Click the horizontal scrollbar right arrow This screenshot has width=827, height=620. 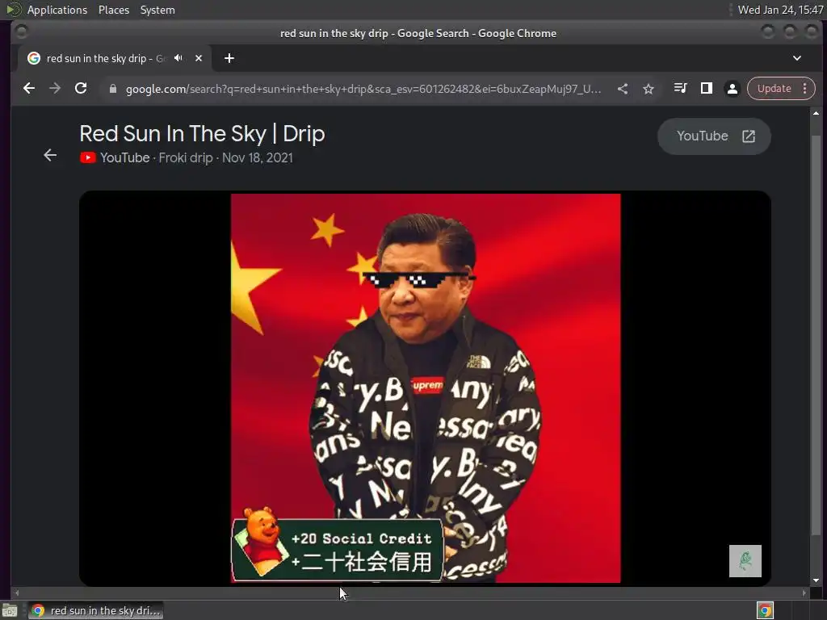pyautogui.click(x=804, y=593)
